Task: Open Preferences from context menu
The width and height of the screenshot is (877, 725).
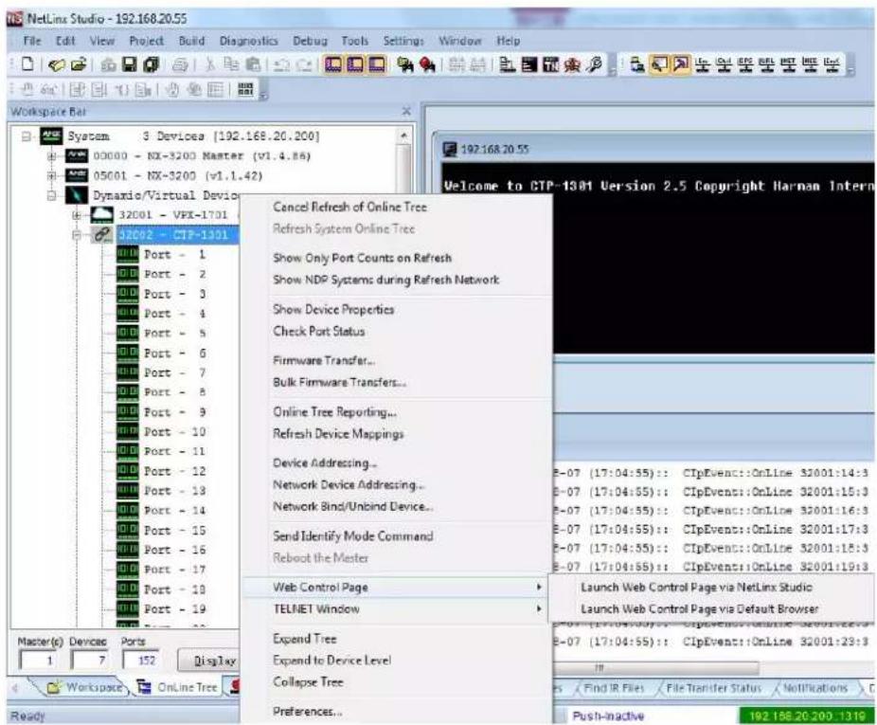Action: (307, 712)
